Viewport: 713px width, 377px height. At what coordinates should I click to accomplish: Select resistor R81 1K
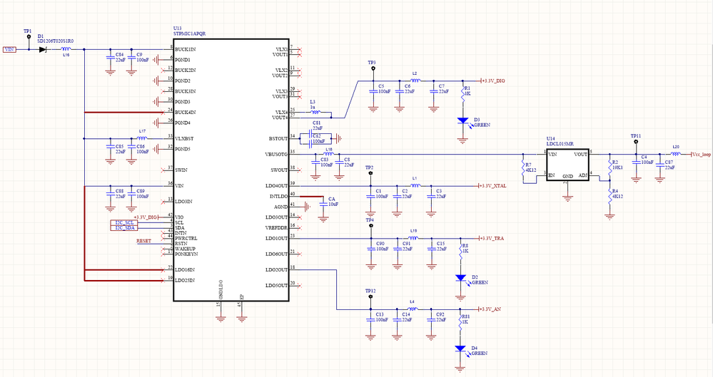point(460,322)
